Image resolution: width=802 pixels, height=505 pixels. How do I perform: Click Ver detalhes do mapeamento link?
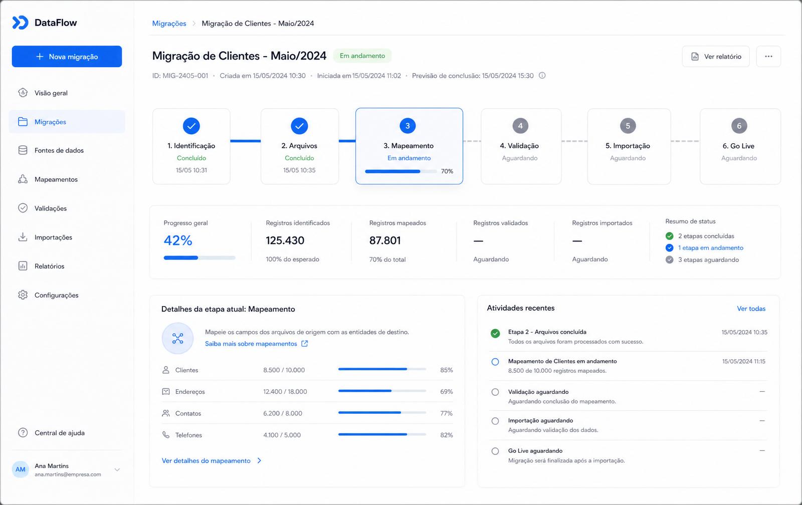coord(206,461)
